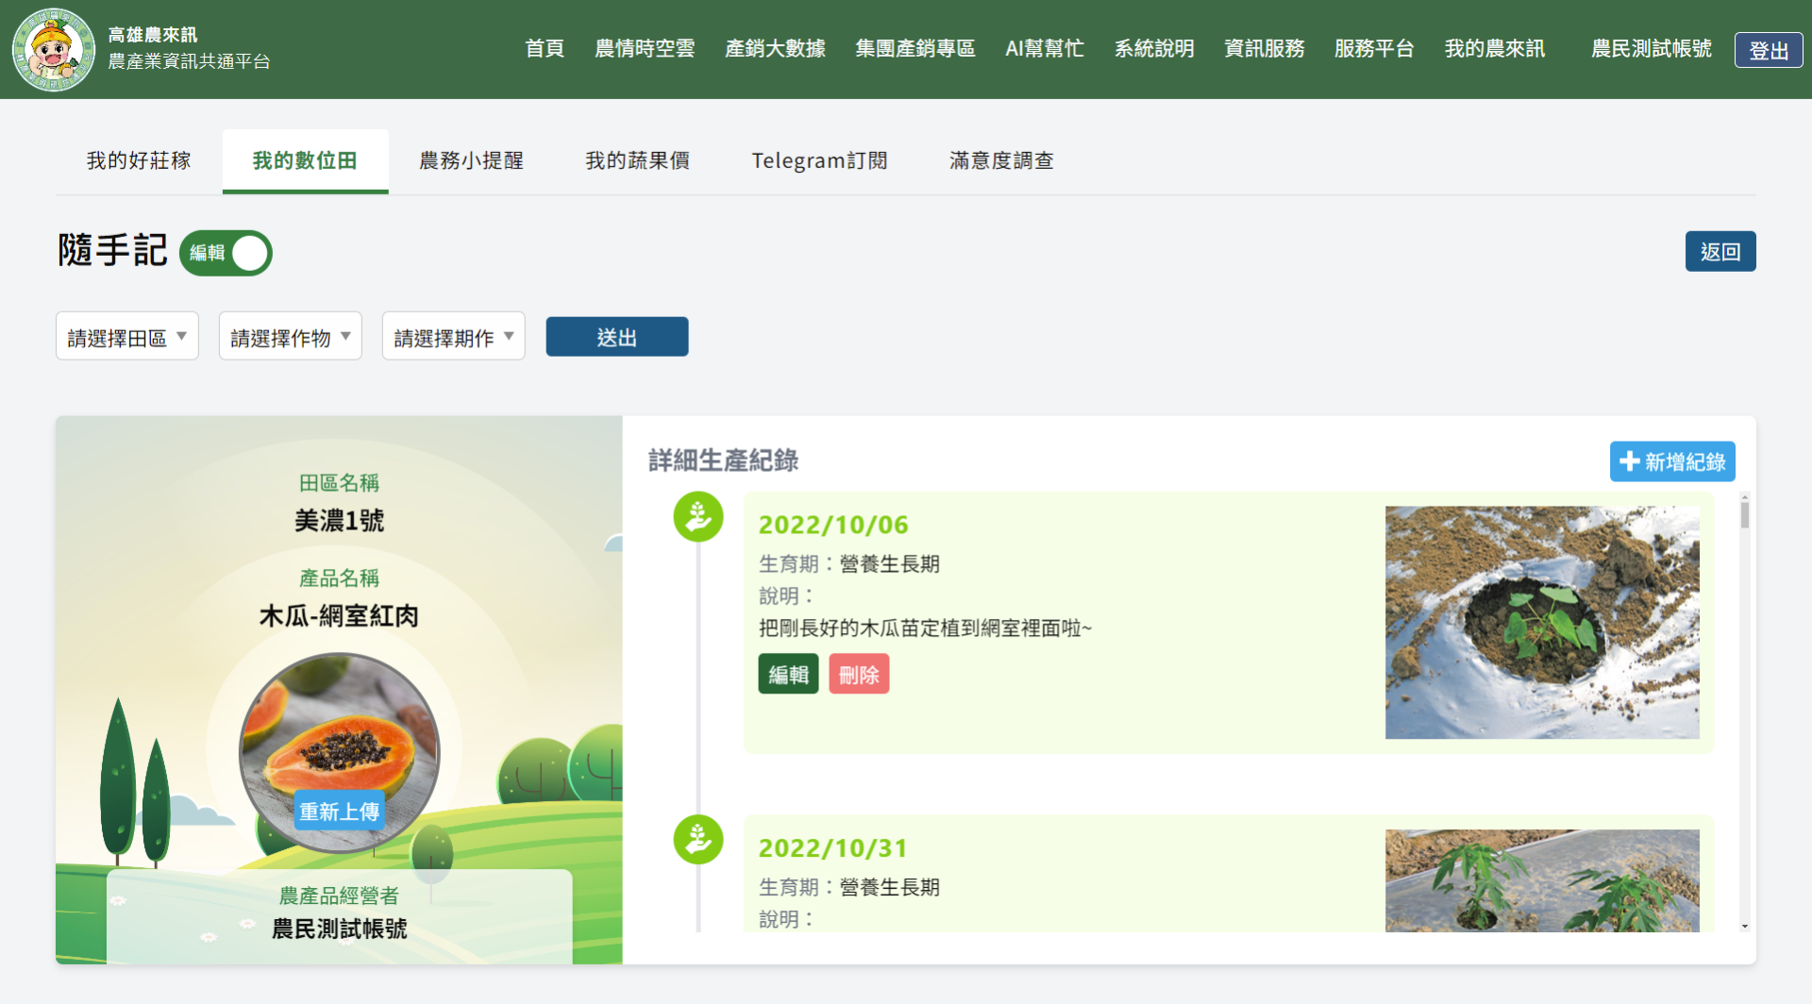The width and height of the screenshot is (1812, 1004).
Task: Open the Telegram訂閱 tab
Action: tap(819, 161)
